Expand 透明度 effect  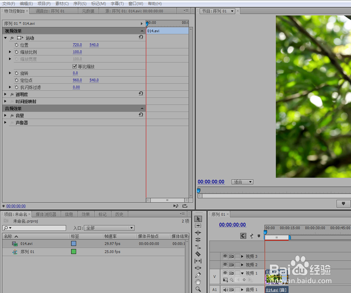point(5,94)
